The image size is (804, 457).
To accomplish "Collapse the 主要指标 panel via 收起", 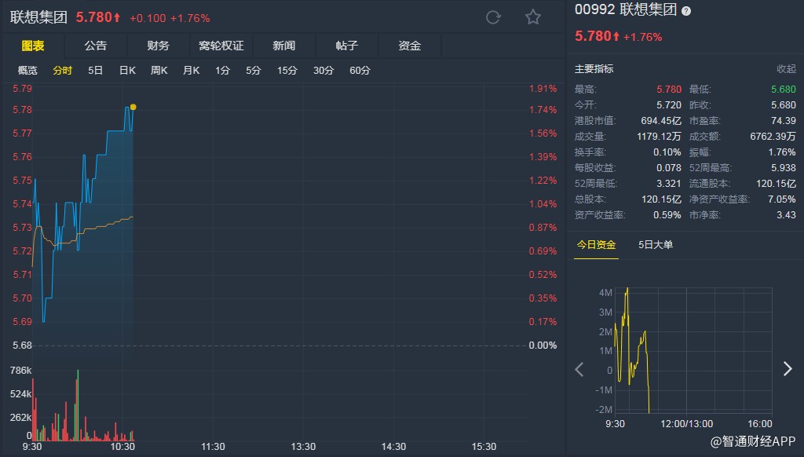I will (x=786, y=69).
